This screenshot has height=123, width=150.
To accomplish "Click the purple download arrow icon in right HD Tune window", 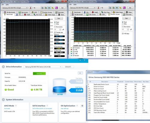I will coord(124,8).
